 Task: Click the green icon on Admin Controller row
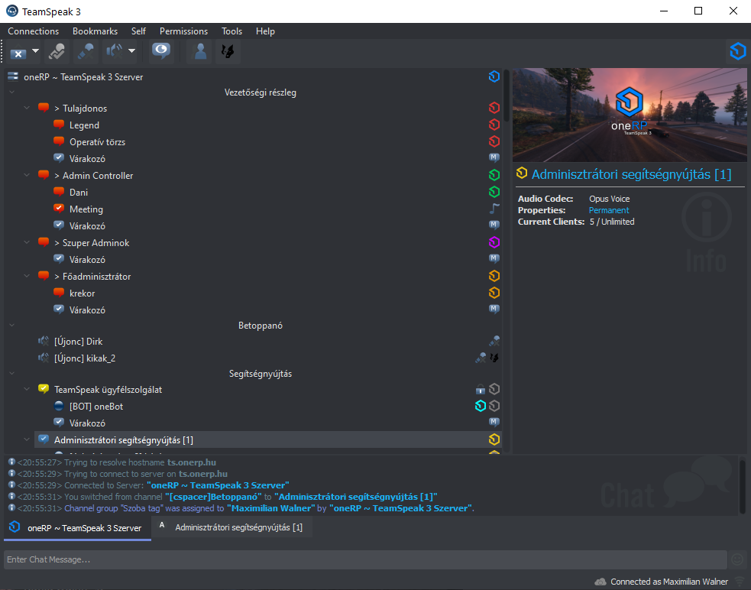pyautogui.click(x=494, y=175)
